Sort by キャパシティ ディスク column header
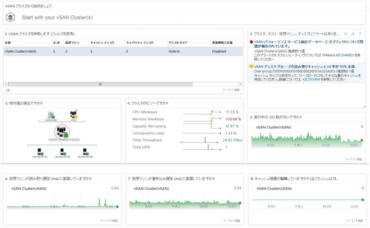This screenshot has height=228, width=370. 140,43
